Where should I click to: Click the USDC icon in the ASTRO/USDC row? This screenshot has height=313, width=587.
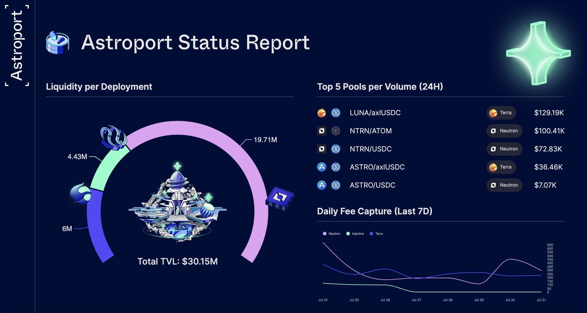point(336,185)
